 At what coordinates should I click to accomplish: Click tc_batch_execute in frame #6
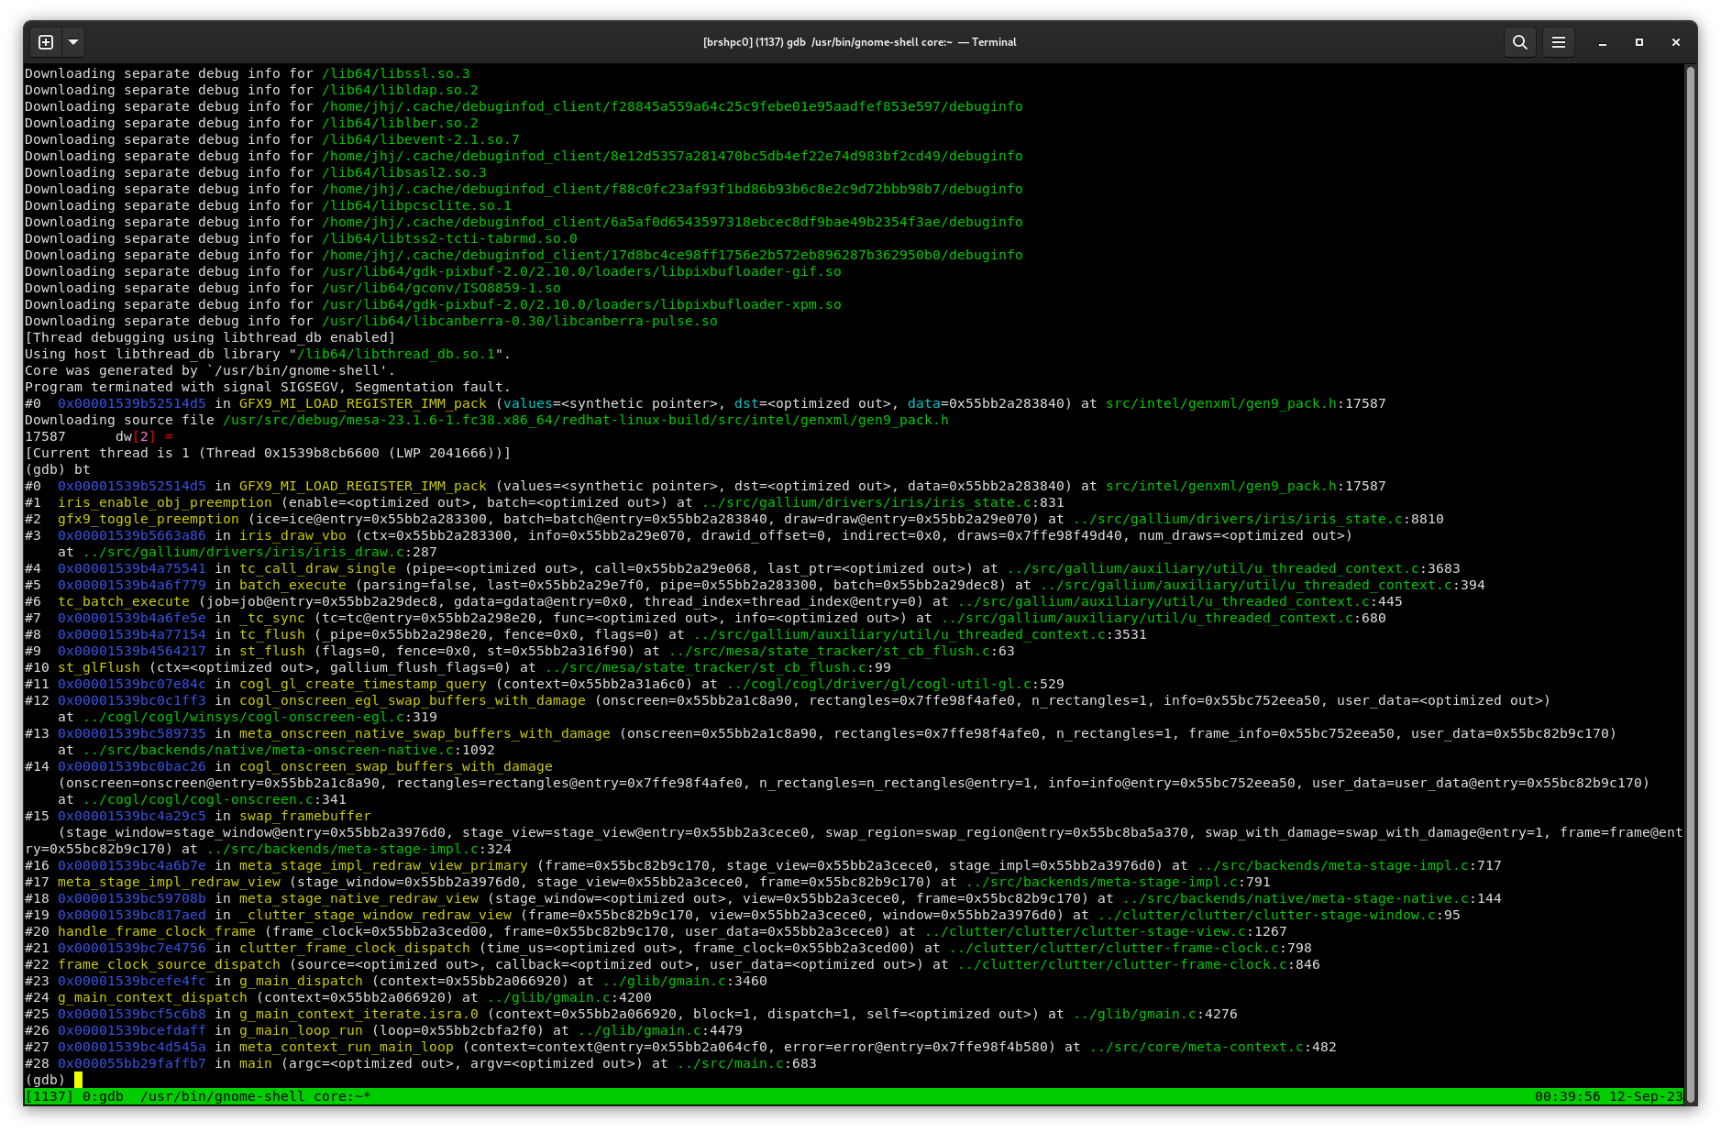(124, 601)
